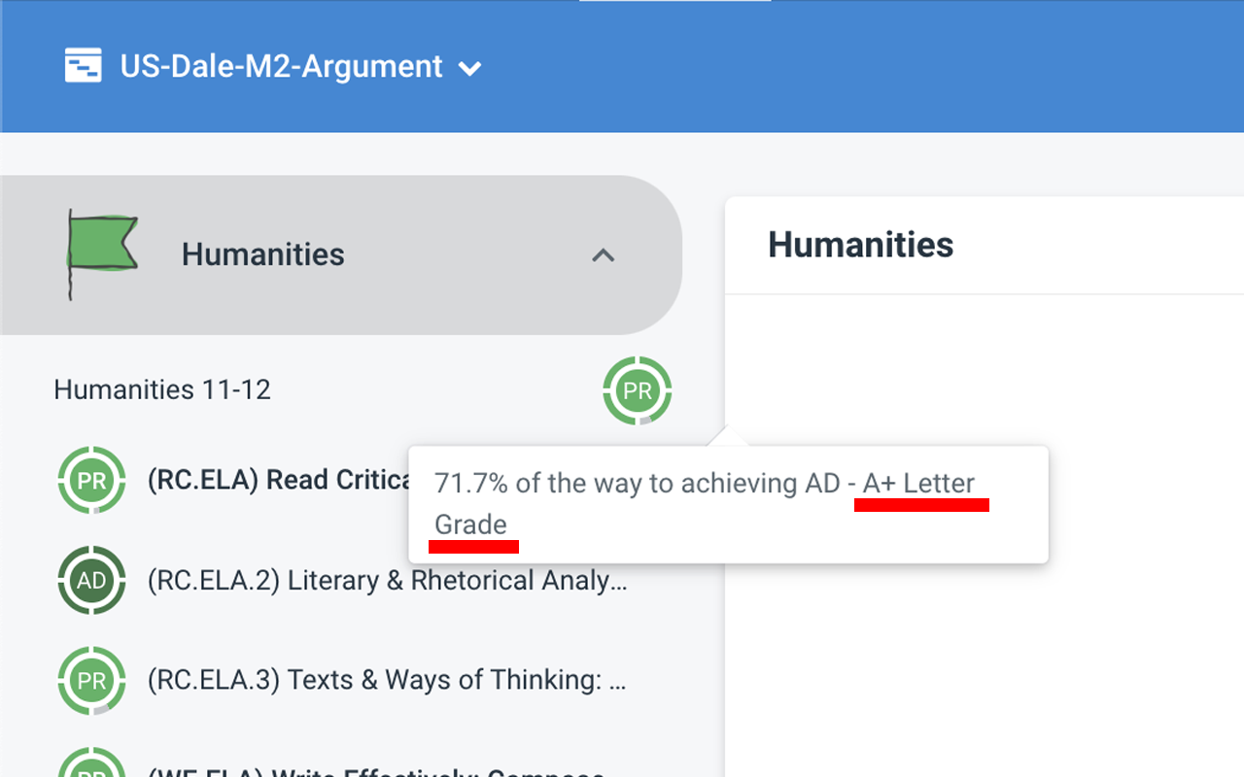
Task: Click the Humanities 11-12 label
Action: (x=162, y=390)
